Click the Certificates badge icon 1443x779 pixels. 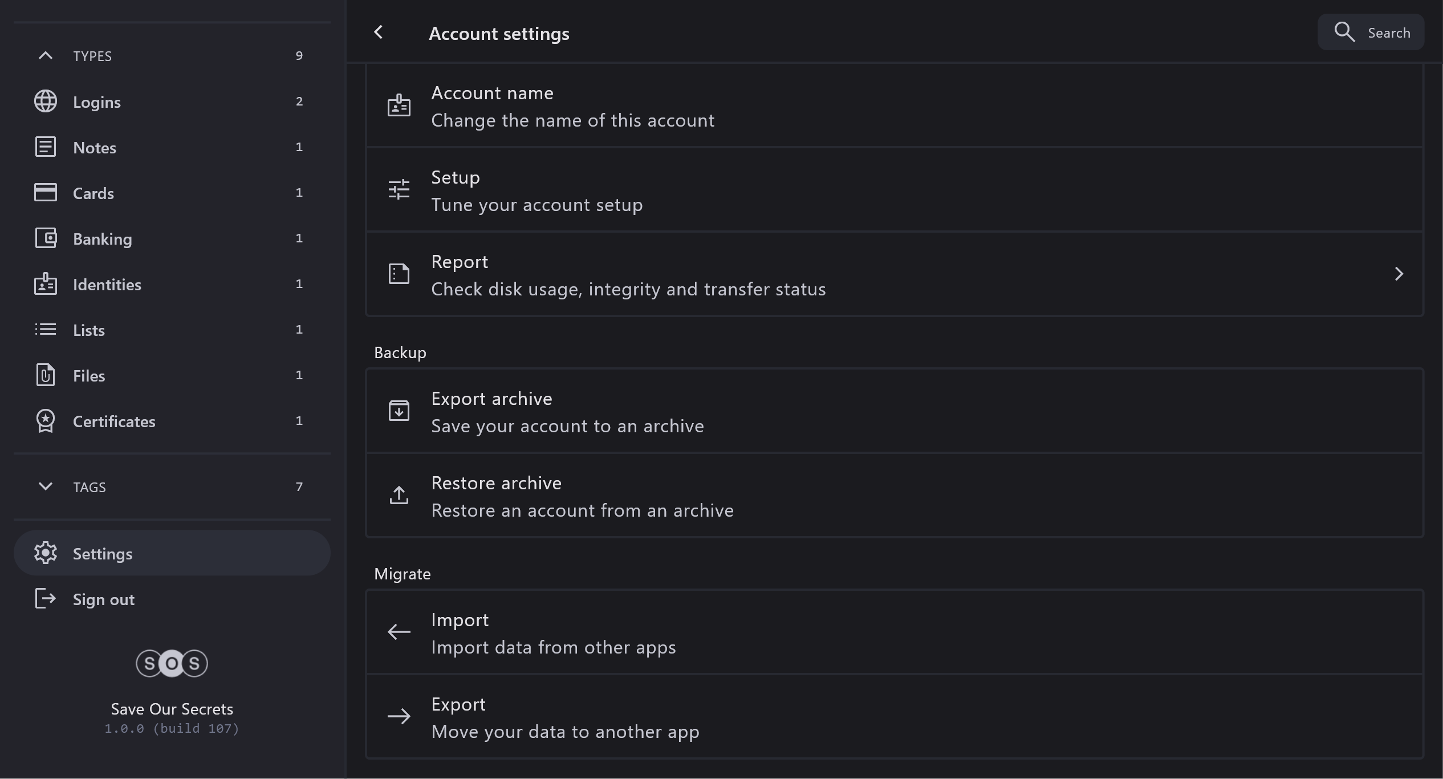[46, 421]
